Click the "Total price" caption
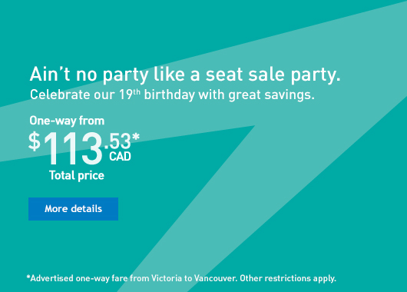The height and width of the screenshot is (292, 407). point(77,176)
